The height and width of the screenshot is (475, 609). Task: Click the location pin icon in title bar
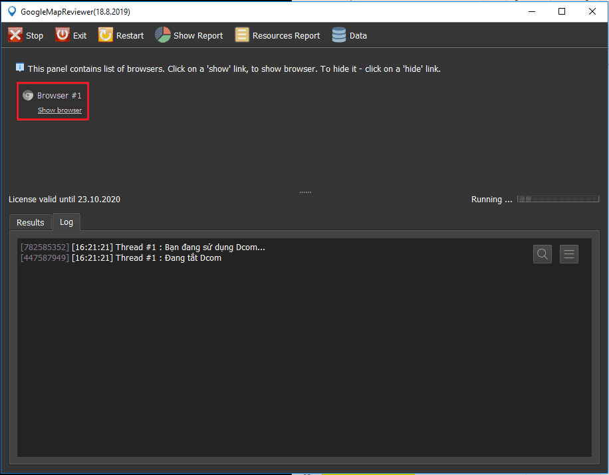[11, 11]
